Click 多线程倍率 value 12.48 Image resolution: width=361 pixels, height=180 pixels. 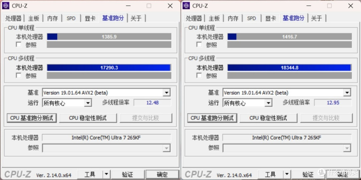pos(152,103)
